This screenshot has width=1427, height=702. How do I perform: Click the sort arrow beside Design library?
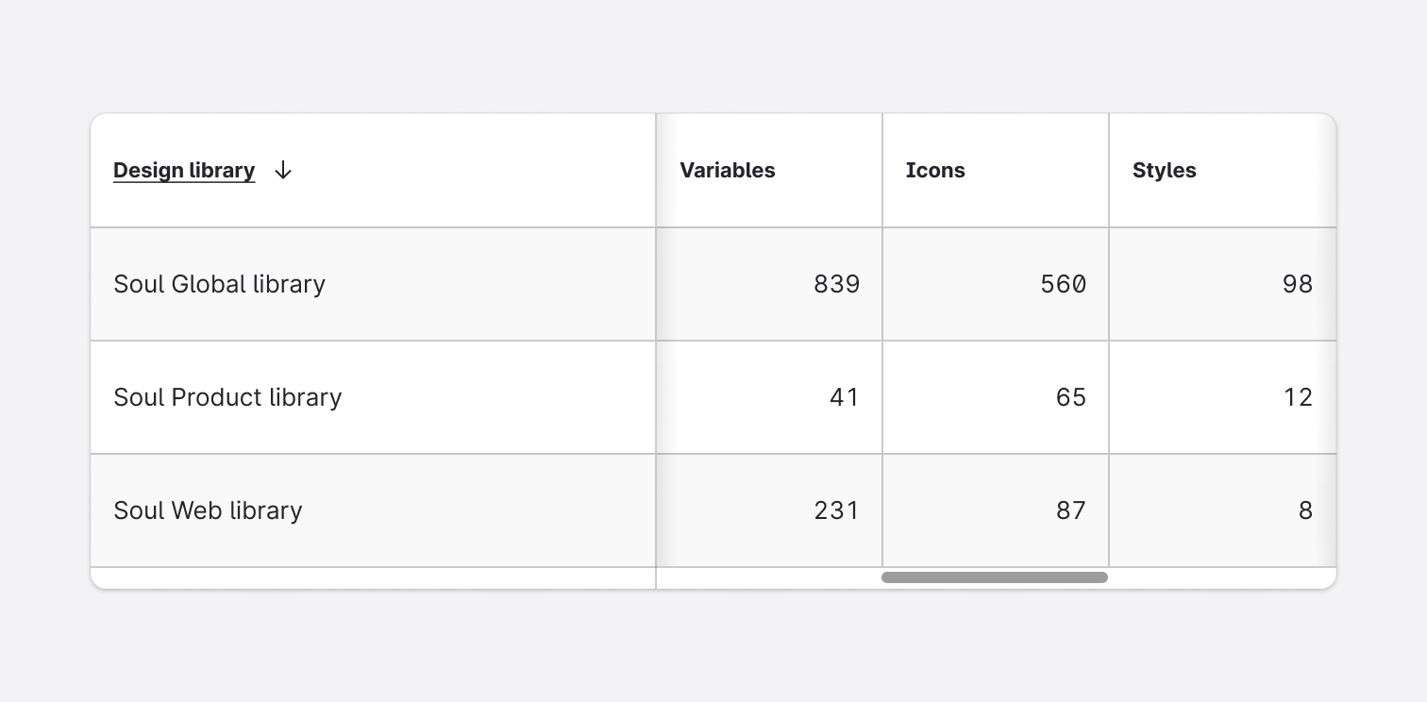coord(282,171)
